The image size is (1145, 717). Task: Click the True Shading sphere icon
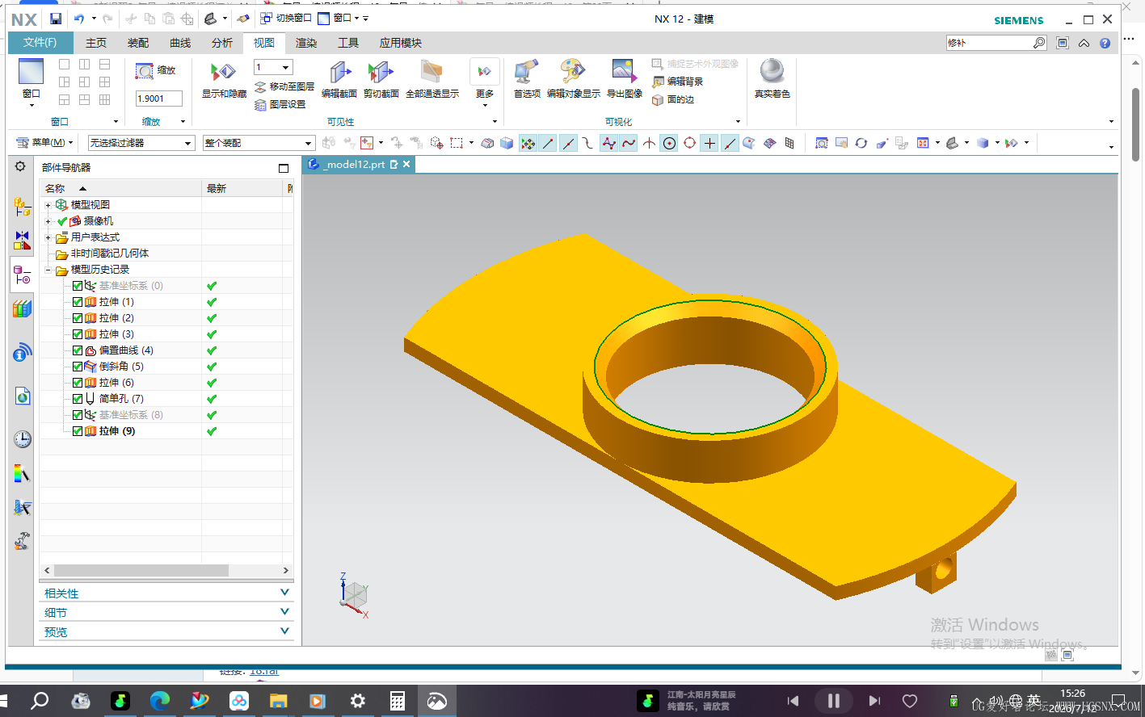pyautogui.click(x=772, y=71)
